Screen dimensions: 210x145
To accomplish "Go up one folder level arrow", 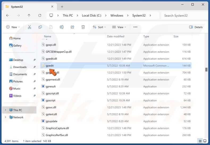I will click(x=29, y=15).
